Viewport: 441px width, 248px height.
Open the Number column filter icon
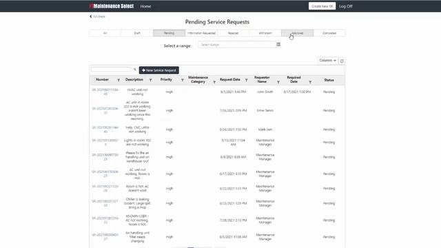pyautogui.click(x=119, y=80)
